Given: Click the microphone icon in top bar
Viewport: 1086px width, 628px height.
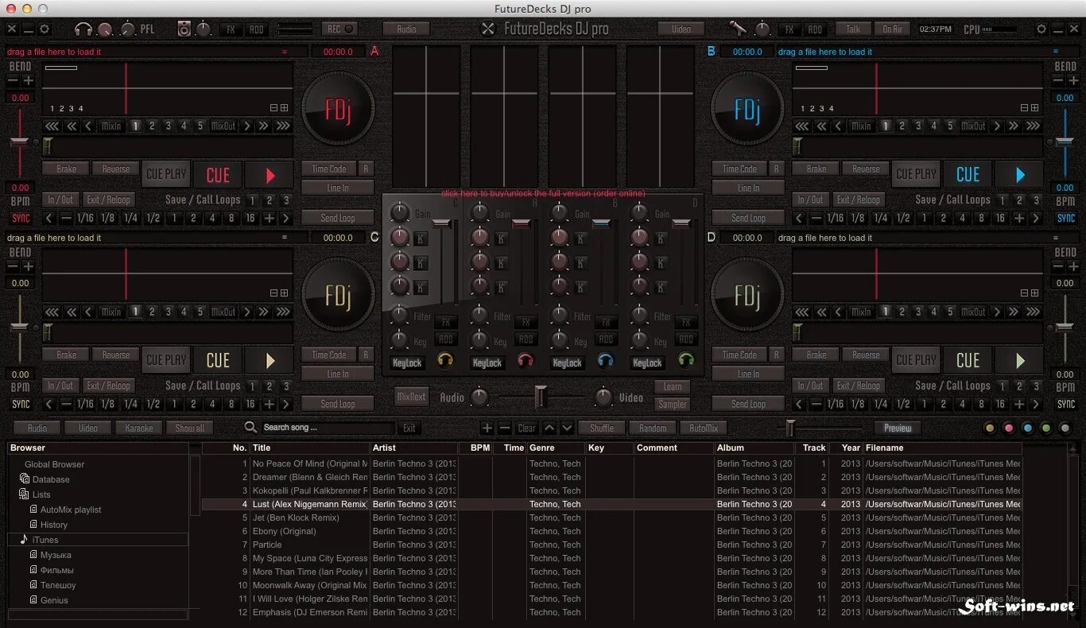Looking at the screenshot, I should 739,29.
